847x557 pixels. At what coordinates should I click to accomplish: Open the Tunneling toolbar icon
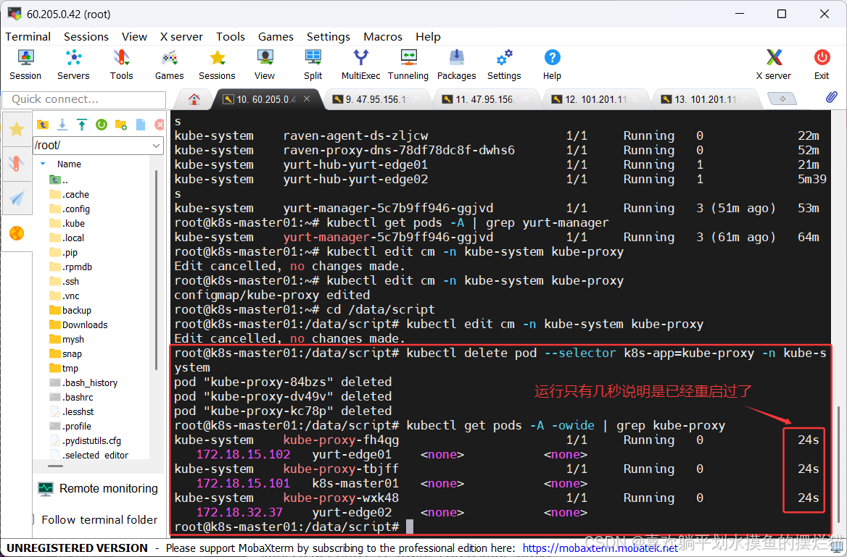(408, 64)
